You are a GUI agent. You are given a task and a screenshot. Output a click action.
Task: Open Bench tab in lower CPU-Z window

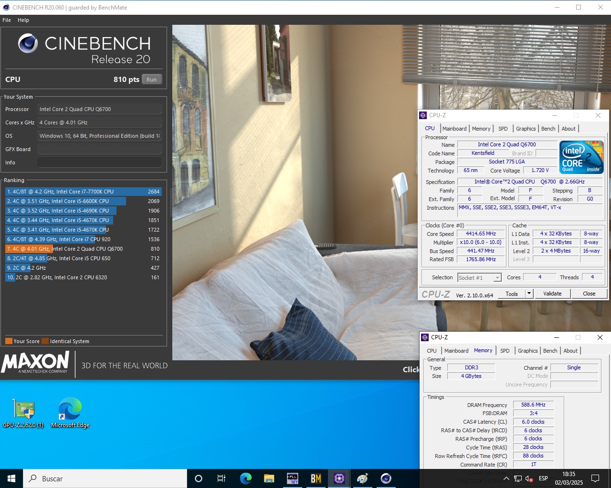pos(550,351)
